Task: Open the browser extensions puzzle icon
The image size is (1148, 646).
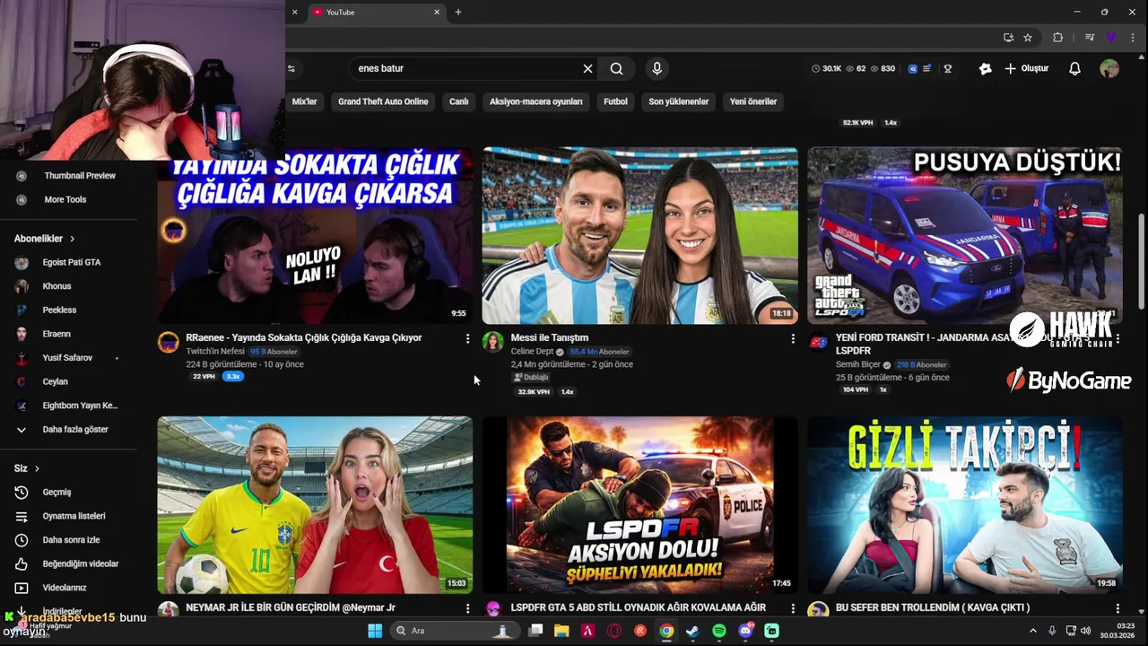Action: (1057, 37)
